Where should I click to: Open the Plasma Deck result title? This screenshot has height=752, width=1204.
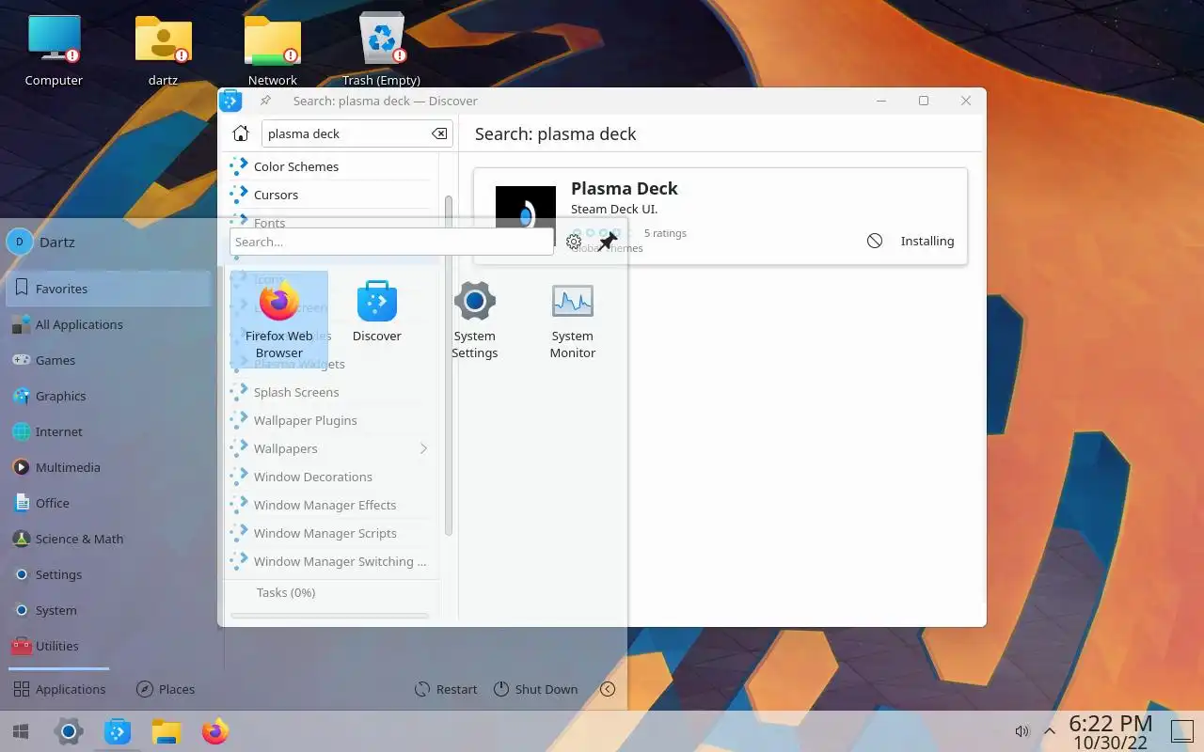click(624, 188)
